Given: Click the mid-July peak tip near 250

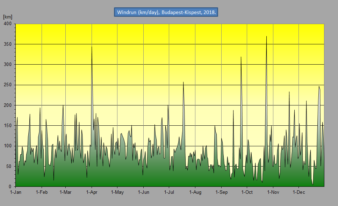Looking at the screenshot, I should [x=183, y=82].
